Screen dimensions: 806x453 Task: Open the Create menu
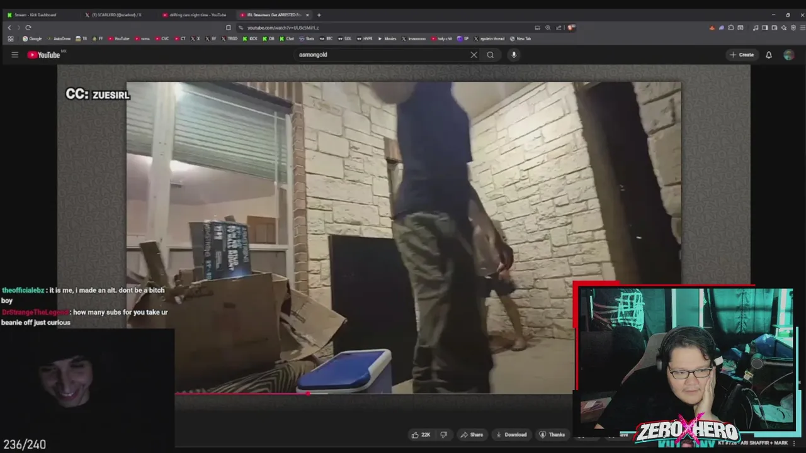[742, 55]
